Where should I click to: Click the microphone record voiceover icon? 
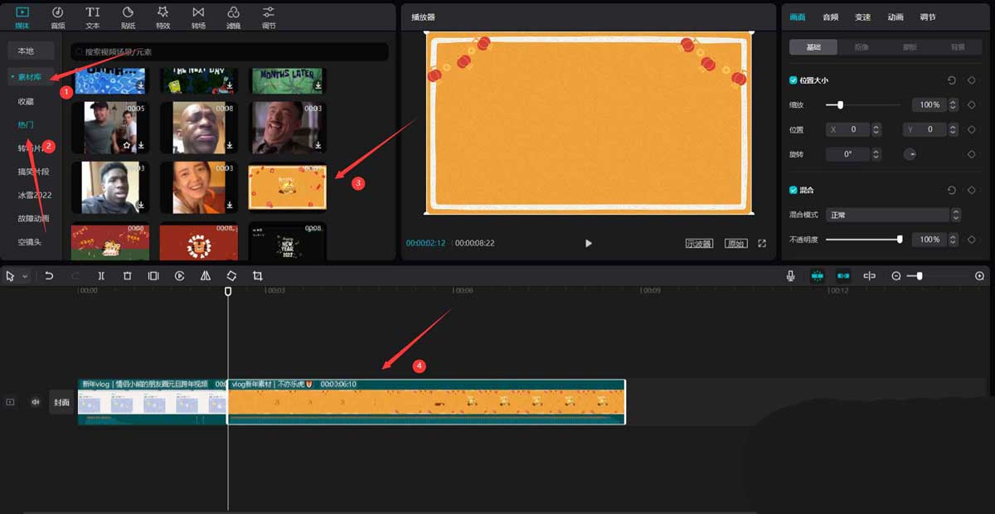pos(791,276)
